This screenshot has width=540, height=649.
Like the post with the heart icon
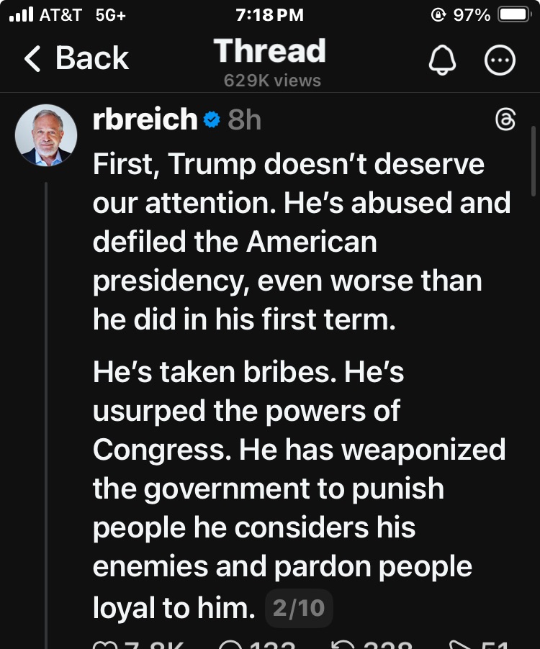[102, 645]
